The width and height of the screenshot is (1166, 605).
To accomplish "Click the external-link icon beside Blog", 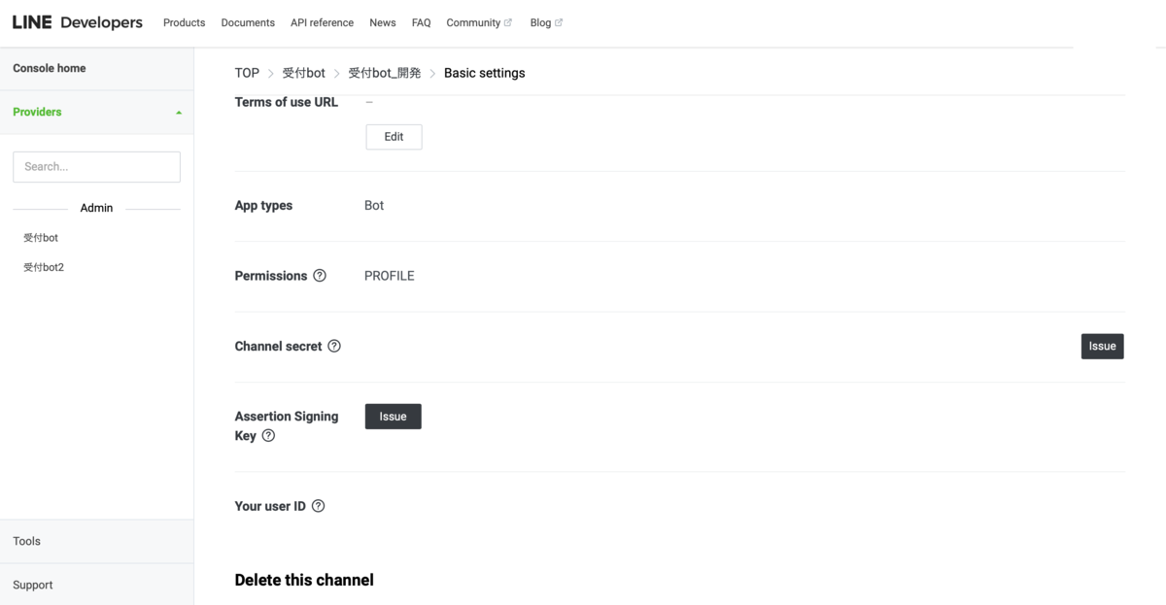I will (559, 22).
